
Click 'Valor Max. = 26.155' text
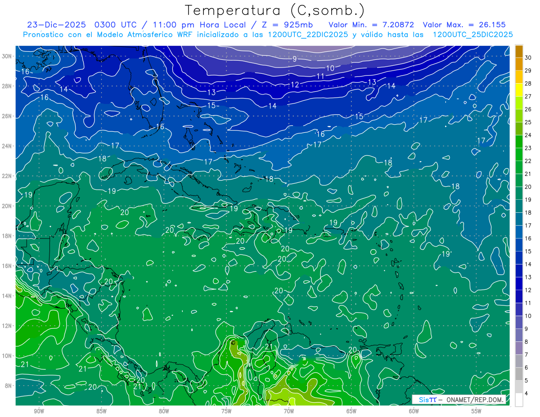464,25
